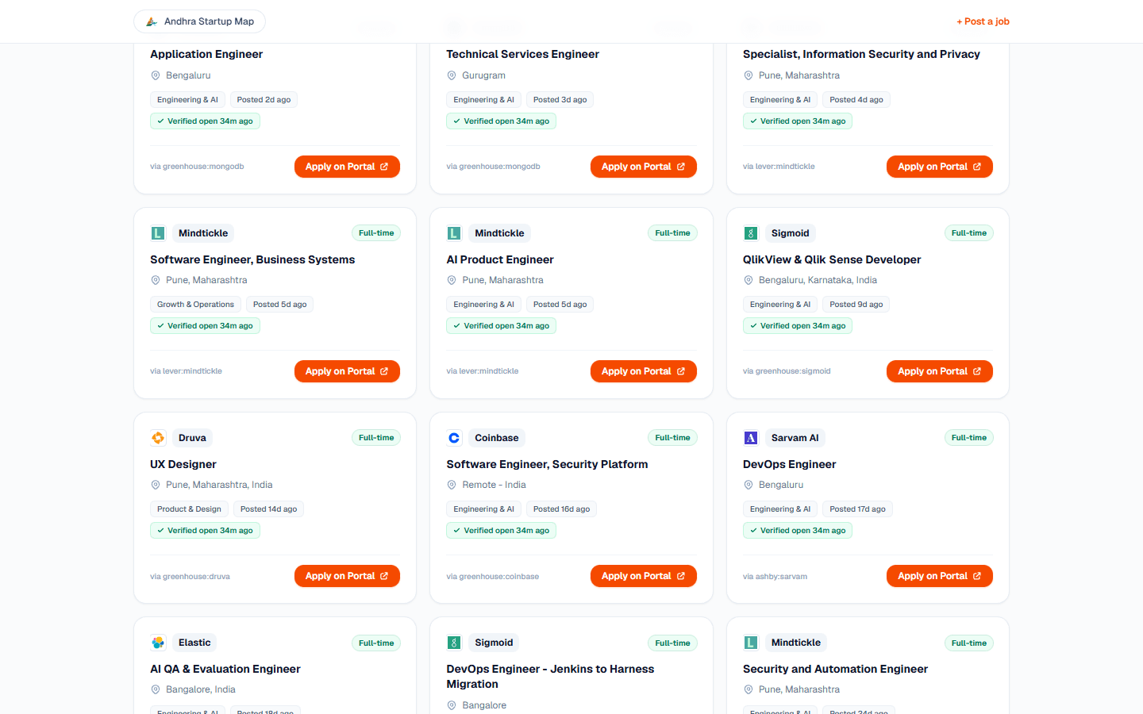Viewport: 1143px width, 714px height.
Task: Click the 'Growth & Operations' category tag
Action: coord(195,305)
